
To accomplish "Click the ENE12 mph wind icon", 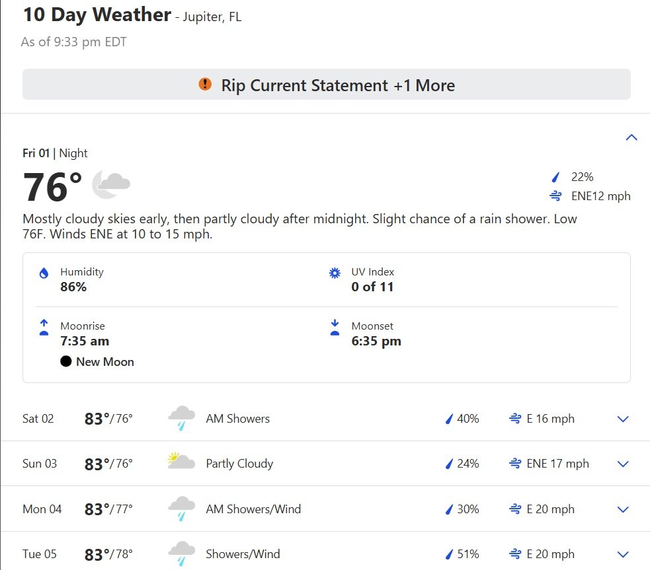I will (x=555, y=196).
